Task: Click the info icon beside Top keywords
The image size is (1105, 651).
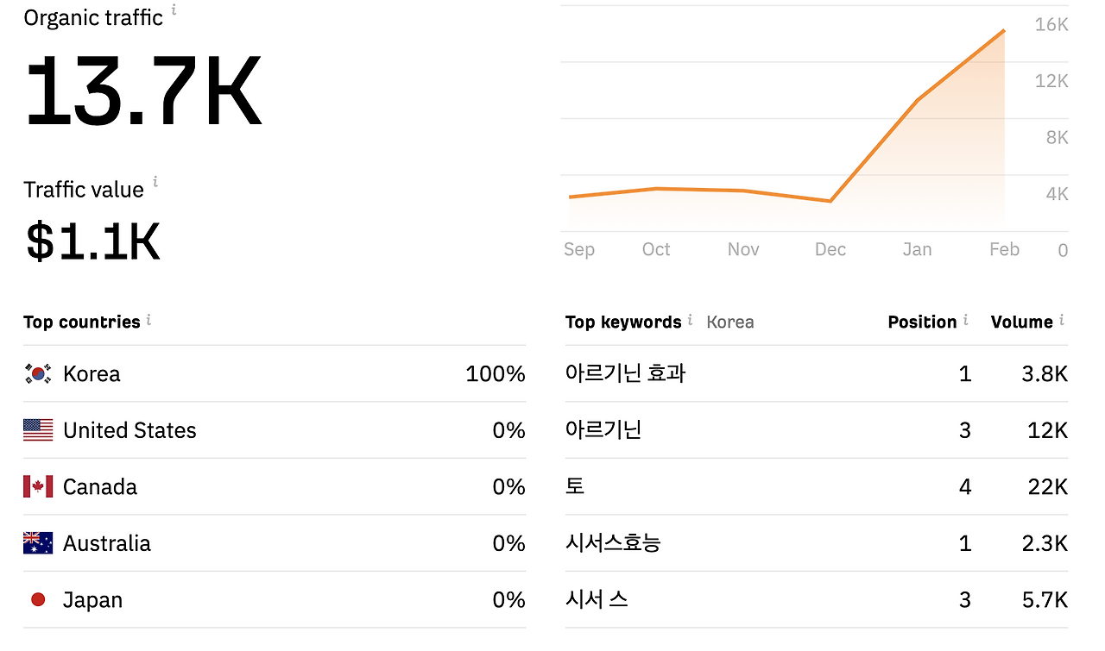Action: 690,320
